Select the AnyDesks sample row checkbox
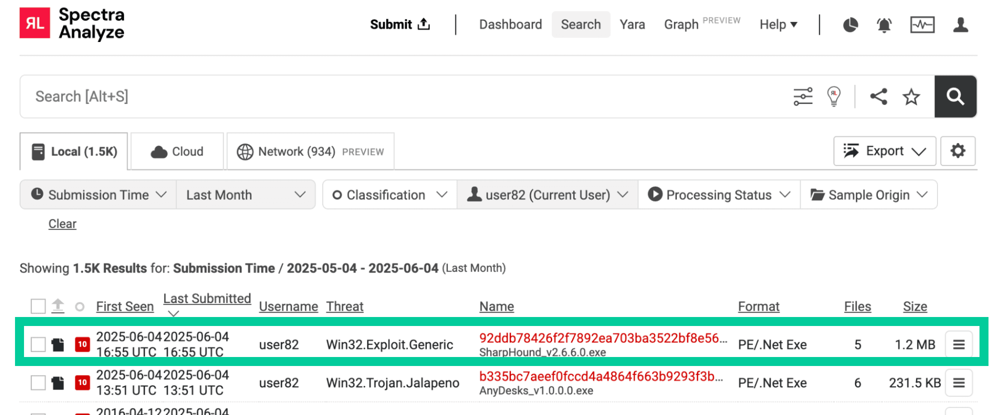 pyautogui.click(x=38, y=383)
